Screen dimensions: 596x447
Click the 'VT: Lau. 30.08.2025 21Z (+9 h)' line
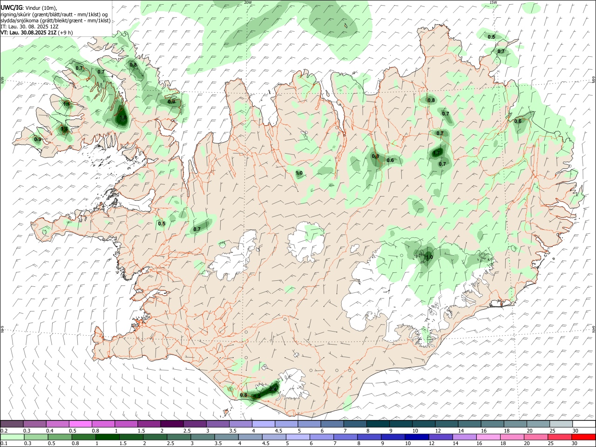click(36, 33)
